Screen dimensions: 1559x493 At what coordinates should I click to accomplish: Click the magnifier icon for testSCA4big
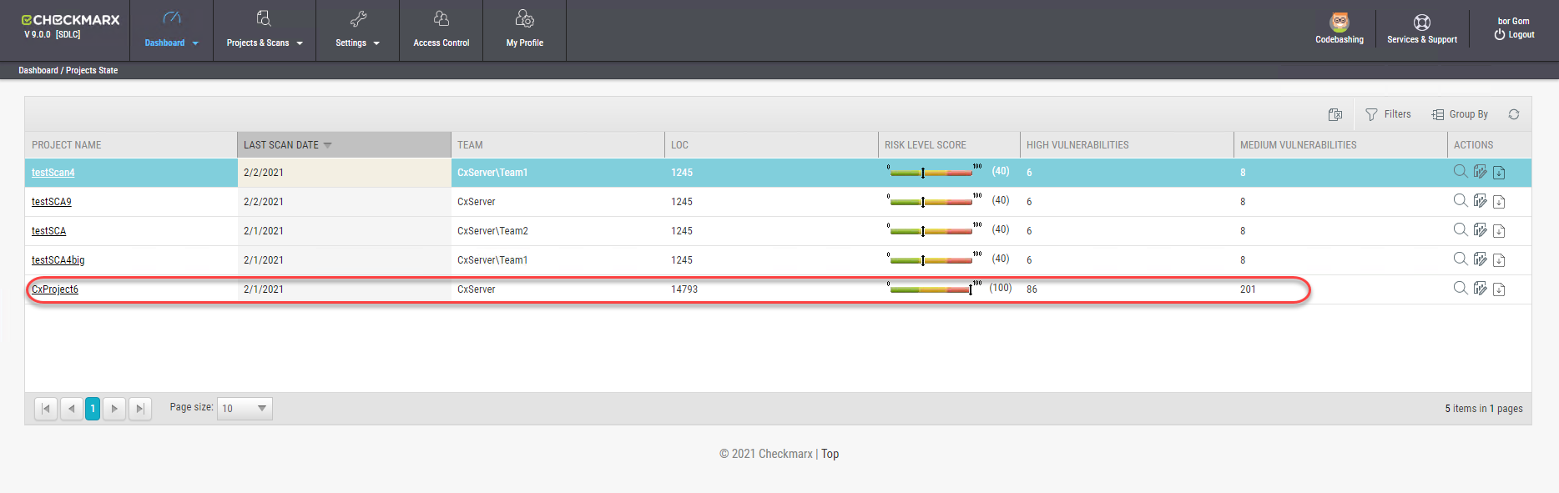coord(1460,259)
